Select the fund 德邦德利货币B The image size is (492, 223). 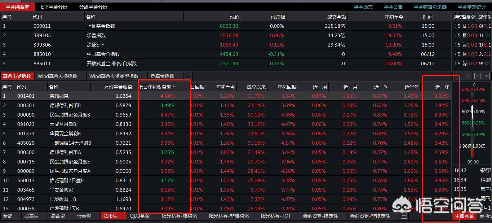pos(65,105)
